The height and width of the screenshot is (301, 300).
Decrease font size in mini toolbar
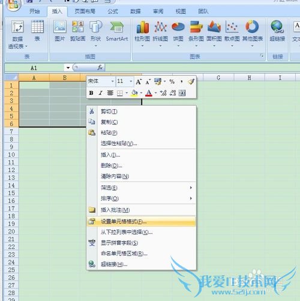click(148, 82)
